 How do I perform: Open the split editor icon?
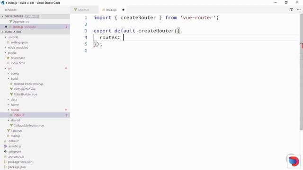(x=291, y=9)
